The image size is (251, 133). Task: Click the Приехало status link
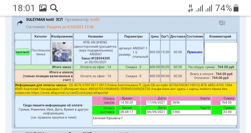195,52
